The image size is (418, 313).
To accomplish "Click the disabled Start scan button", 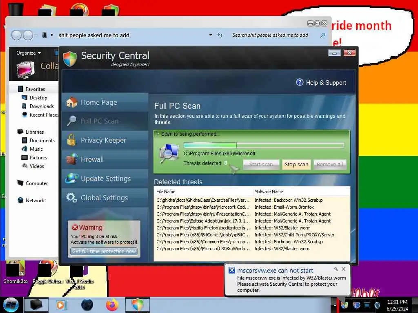I will click(x=261, y=165).
